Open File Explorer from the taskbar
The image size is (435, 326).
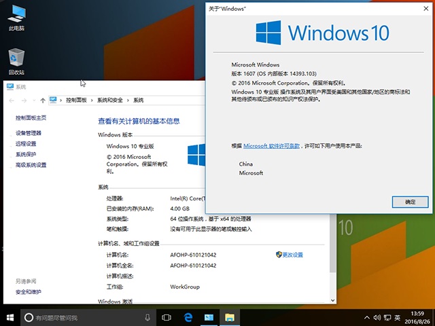(230, 317)
